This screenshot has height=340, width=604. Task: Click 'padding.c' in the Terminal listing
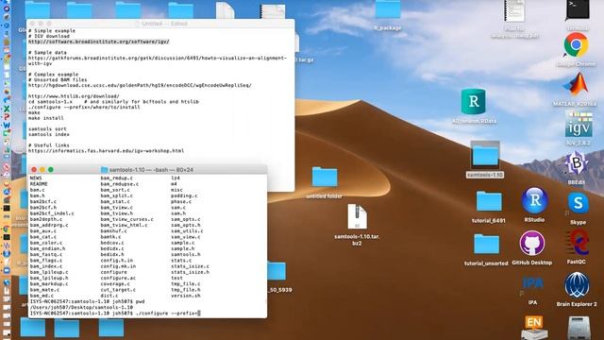coord(184,195)
